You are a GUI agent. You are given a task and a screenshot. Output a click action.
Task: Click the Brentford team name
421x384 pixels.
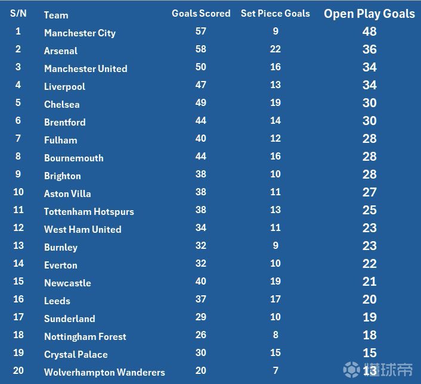pyautogui.click(x=65, y=122)
